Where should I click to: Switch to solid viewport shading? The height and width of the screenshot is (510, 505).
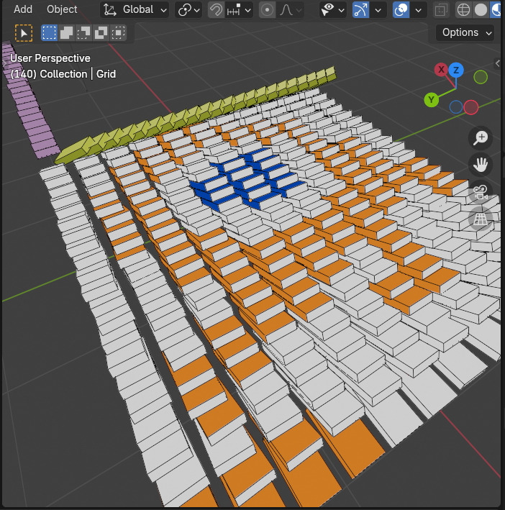tap(481, 10)
